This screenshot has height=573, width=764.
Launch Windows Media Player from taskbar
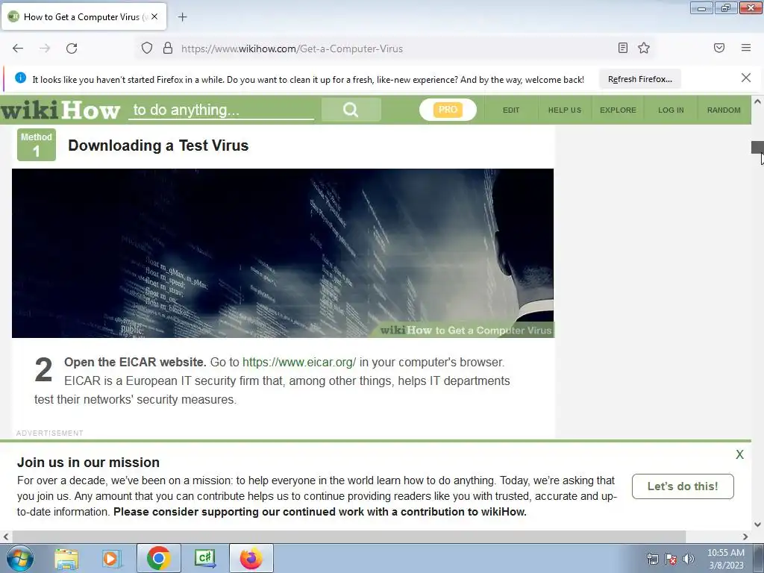[110, 558]
